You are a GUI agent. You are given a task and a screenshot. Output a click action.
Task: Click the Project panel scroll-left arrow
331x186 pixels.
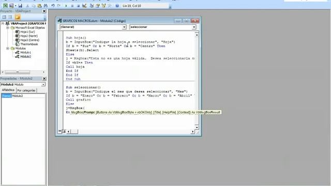tap(3, 72)
